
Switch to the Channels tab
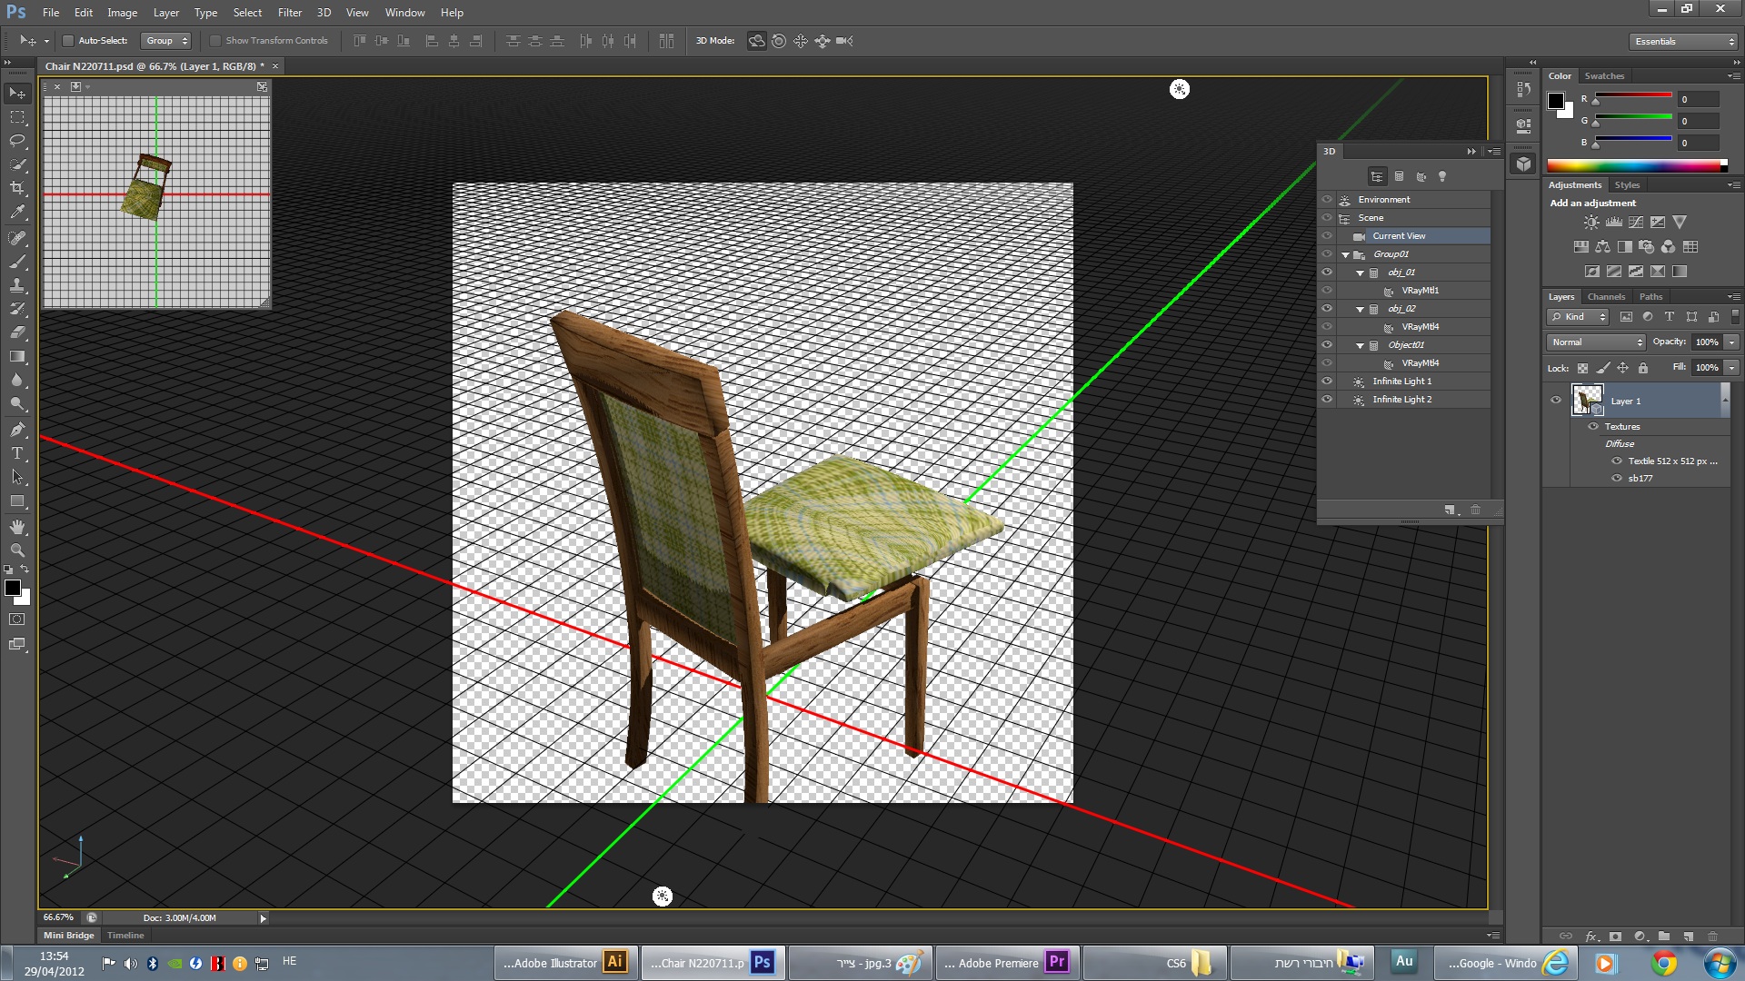coord(1606,297)
